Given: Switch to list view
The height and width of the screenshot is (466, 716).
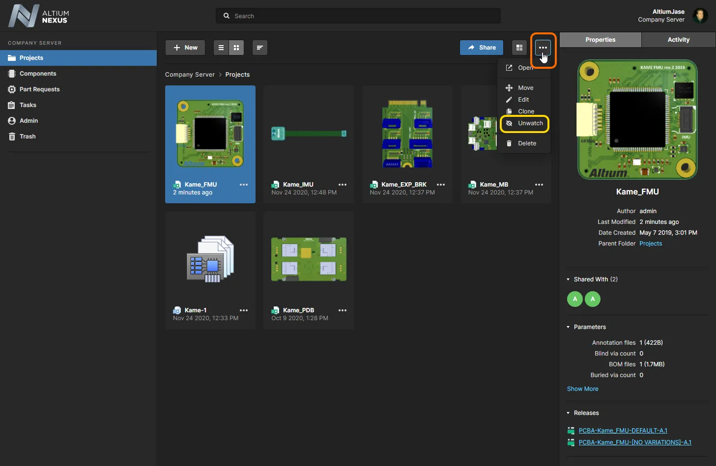Looking at the screenshot, I should (x=221, y=48).
